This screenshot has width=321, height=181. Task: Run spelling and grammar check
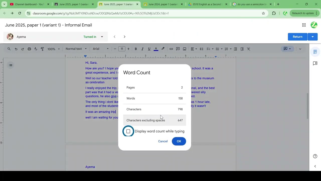point(36,49)
